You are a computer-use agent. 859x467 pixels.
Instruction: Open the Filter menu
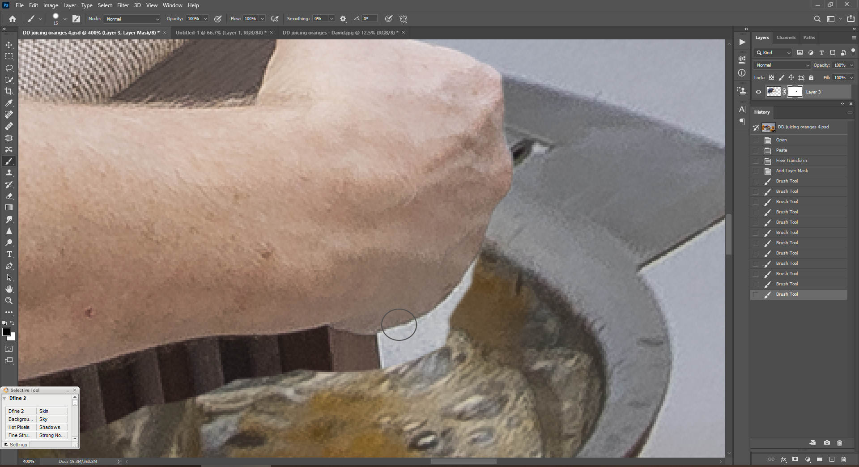tap(123, 5)
